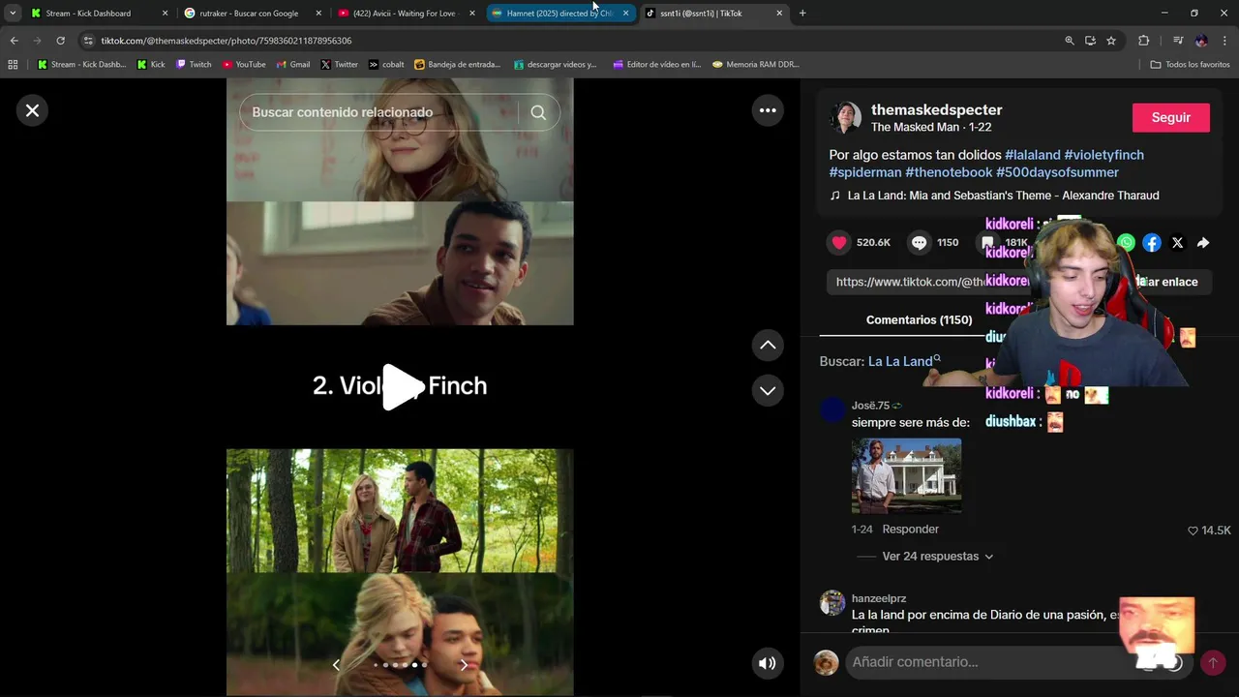The width and height of the screenshot is (1239, 697).
Task: Like the post with the heart
Action: point(839,243)
